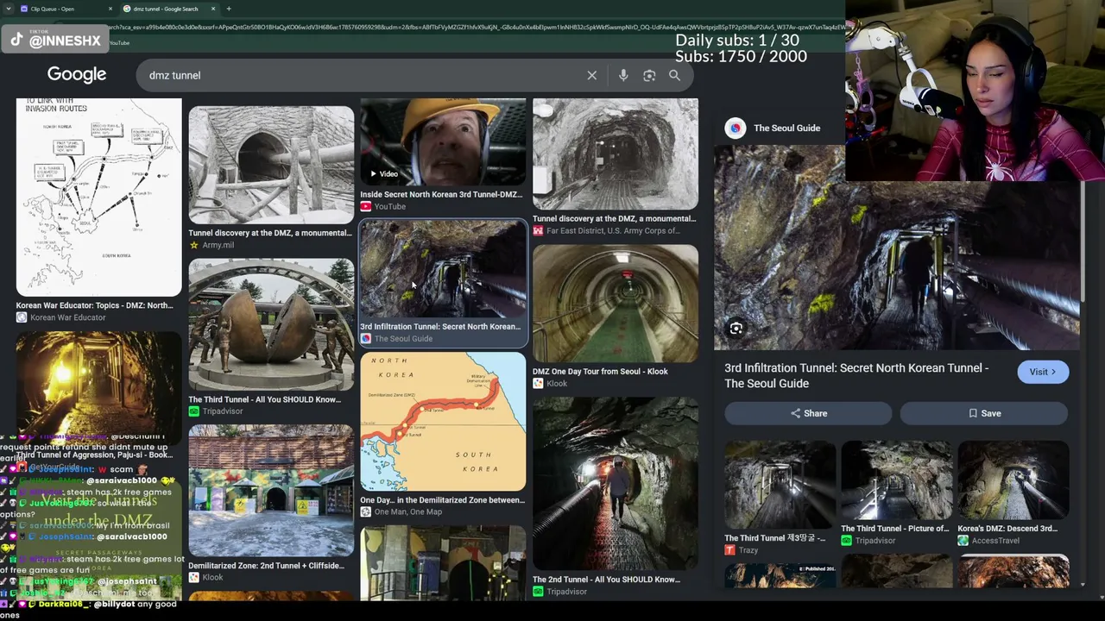
Task: Switch to the Clip Queue - Open tab
Action: tap(65, 9)
